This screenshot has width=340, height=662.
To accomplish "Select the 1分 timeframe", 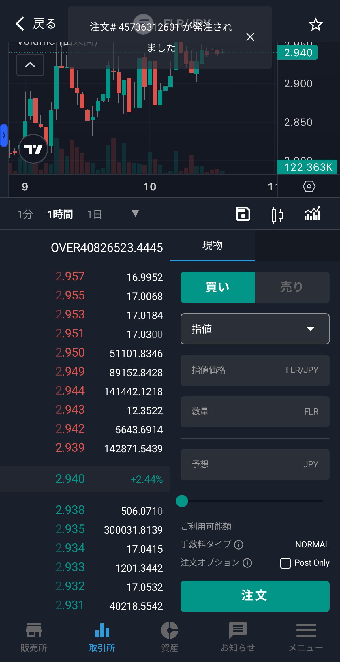I will pyautogui.click(x=25, y=214).
